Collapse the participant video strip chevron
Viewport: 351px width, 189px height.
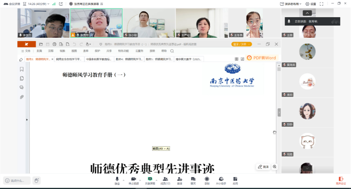tap(307, 13)
